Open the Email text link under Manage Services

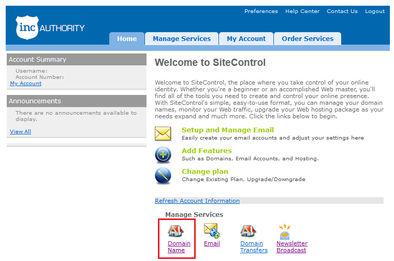click(x=212, y=243)
